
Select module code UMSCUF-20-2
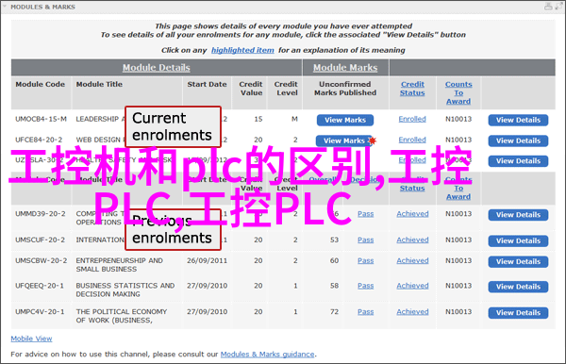(x=40, y=240)
